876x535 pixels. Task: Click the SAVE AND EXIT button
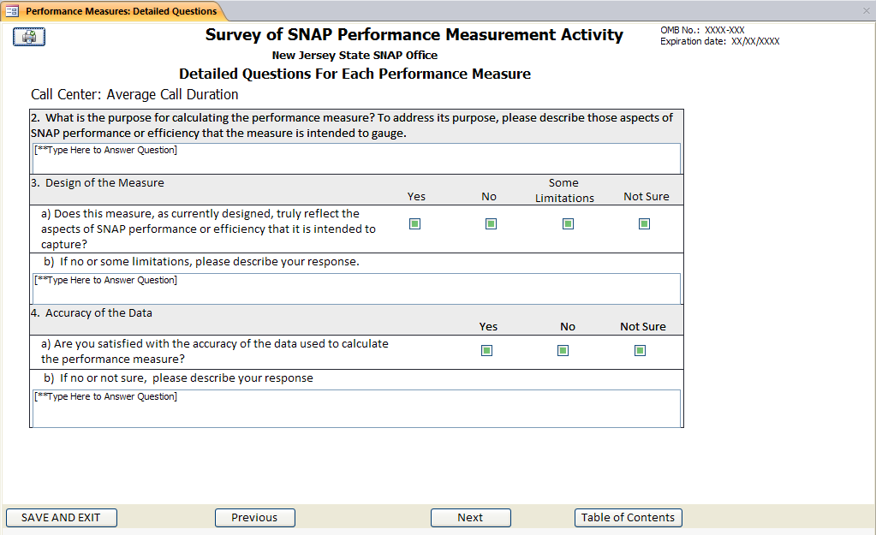61,518
